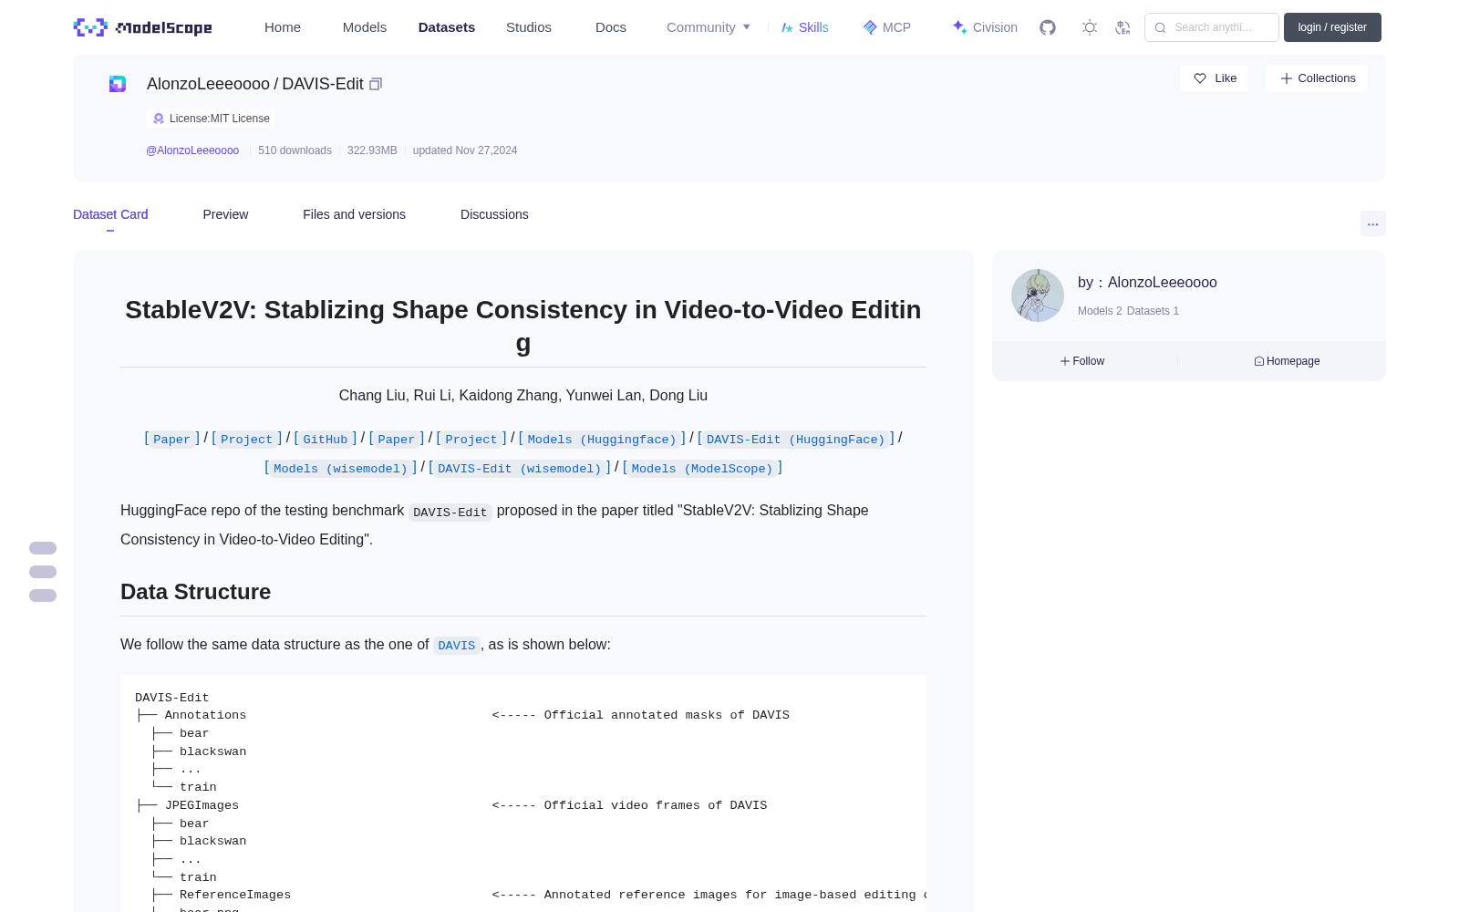Focus the search input field
Viewport: 1459px width, 912px height.
click(1212, 27)
